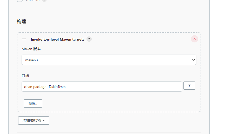232x134 pixels.
Task: Click blank space right of 增加构建步骤
Action: click(117, 121)
